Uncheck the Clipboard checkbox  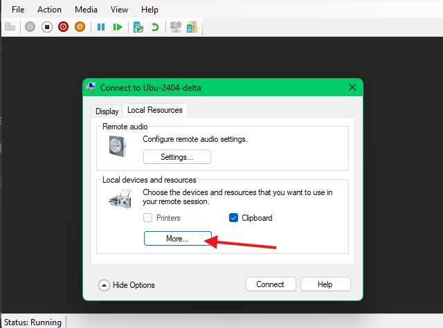[x=233, y=218]
